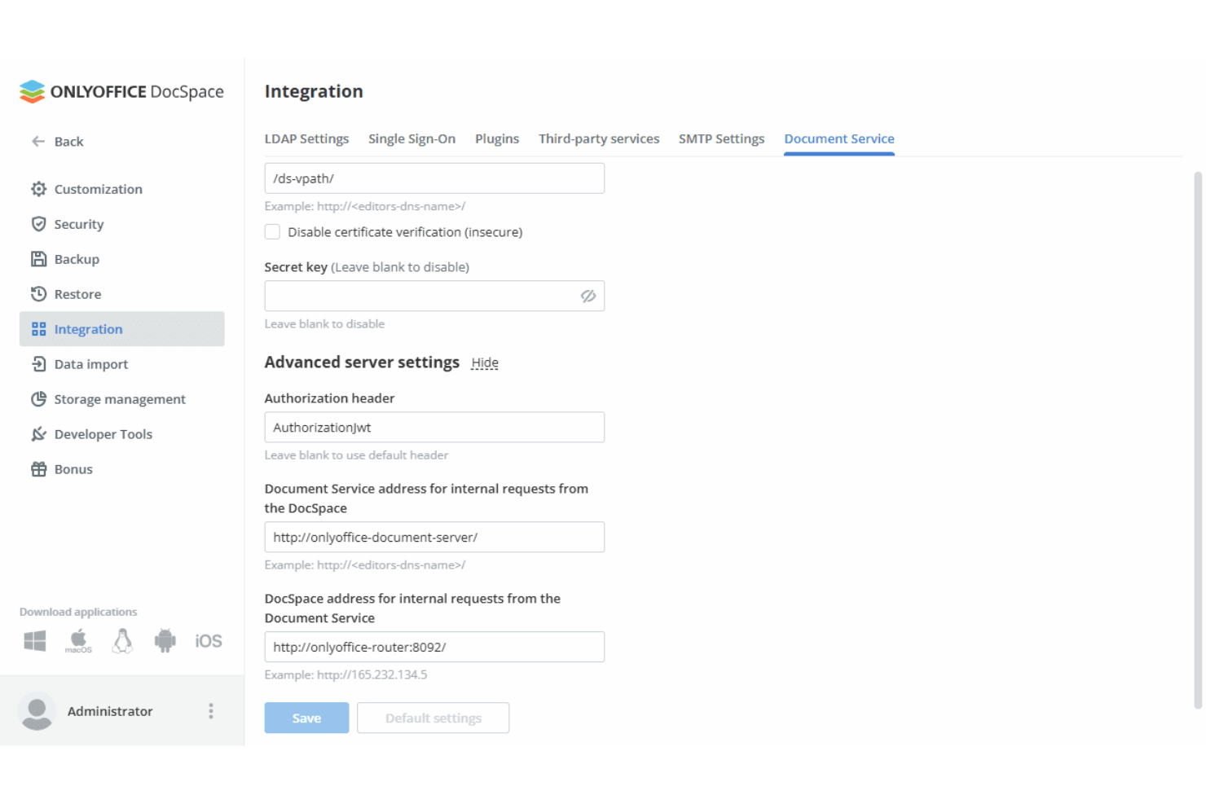Screen dimensions: 1206x804
Task: Enable Disable certificate verification checkbox
Action: 272,231
